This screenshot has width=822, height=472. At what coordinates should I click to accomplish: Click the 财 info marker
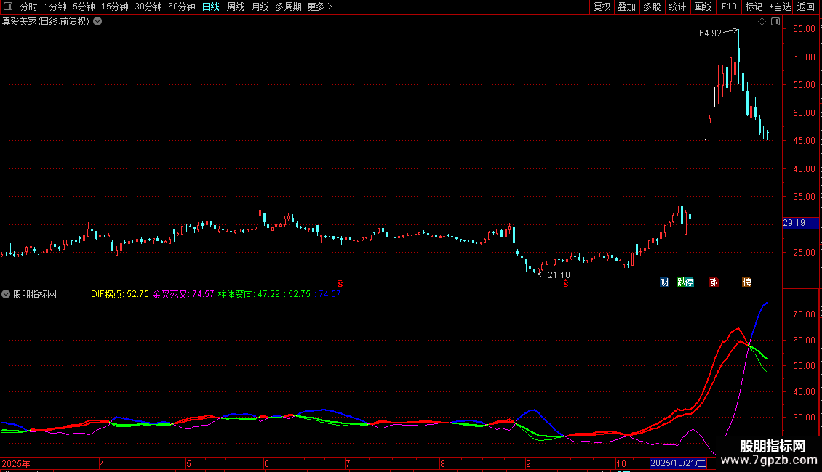pos(664,282)
